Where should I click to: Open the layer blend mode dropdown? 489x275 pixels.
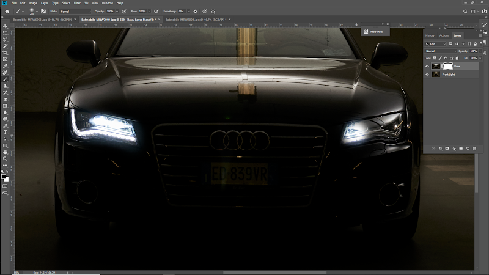pyautogui.click(x=441, y=51)
